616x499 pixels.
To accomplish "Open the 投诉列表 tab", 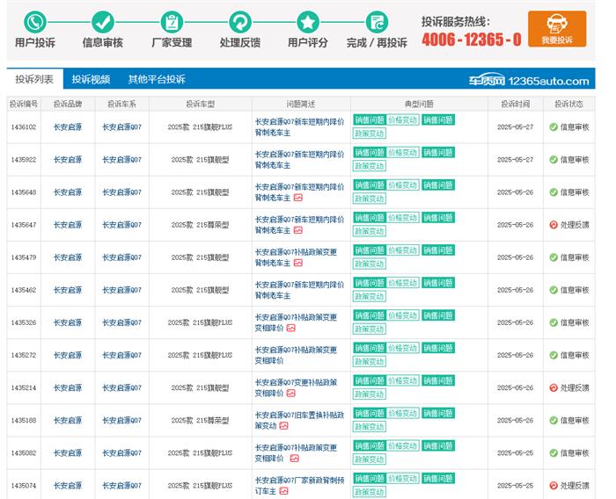I will 34,79.
